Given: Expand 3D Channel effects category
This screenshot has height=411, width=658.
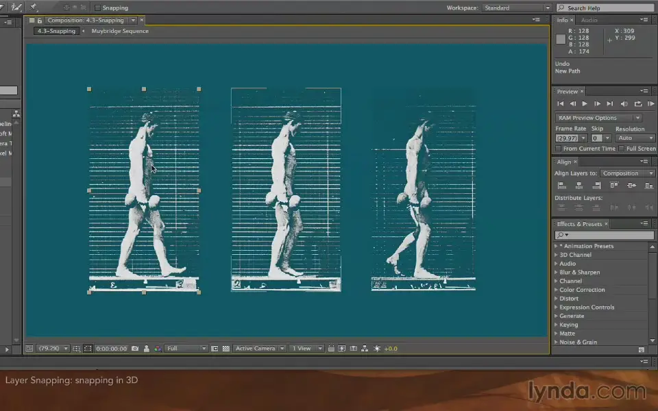Looking at the screenshot, I should coord(556,255).
